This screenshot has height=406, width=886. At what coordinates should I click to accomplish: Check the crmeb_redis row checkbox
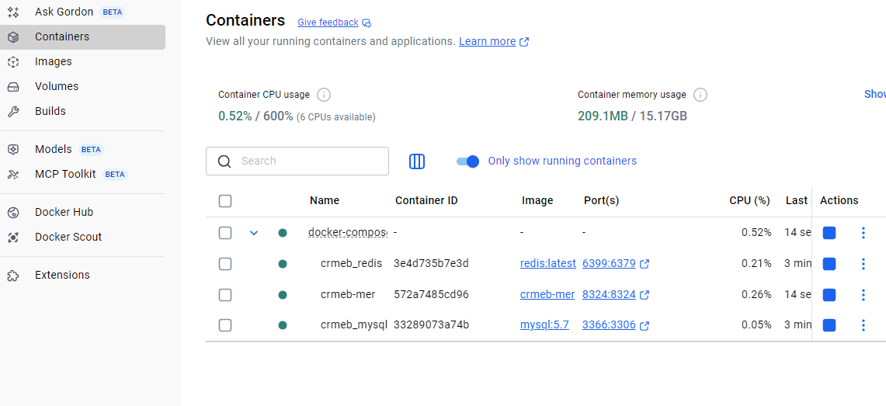click(x=225, y=264)
